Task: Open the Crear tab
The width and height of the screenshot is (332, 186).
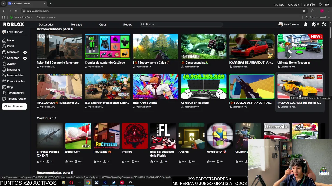Action: click(x=103, y=25)
